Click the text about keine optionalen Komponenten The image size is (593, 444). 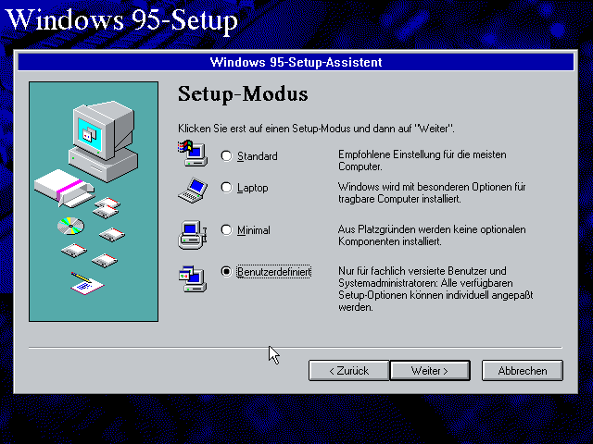click(432, 235)
